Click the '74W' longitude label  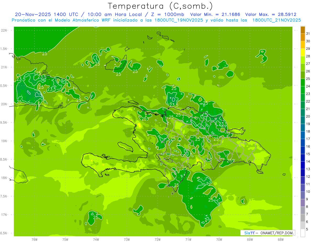coord(96,240)
